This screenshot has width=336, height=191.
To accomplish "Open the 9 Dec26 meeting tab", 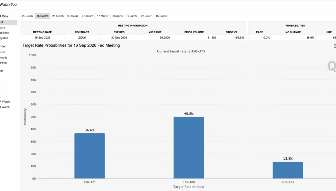I will point(72,16).
